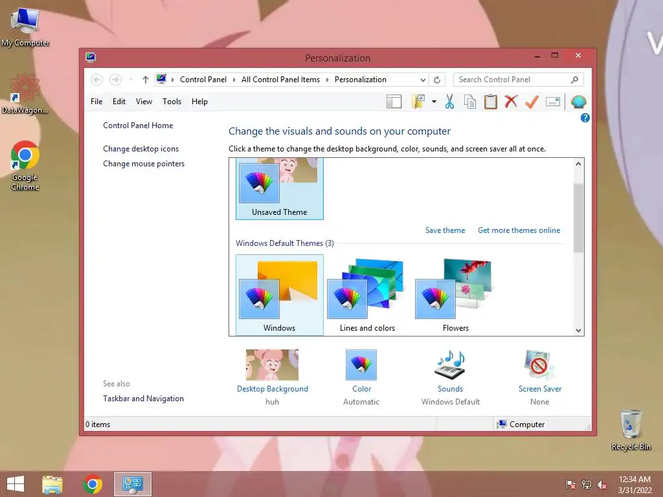The image size is (663, 497).
Task: Open the blue Help question mark
Action: click(x=585, y=118)
